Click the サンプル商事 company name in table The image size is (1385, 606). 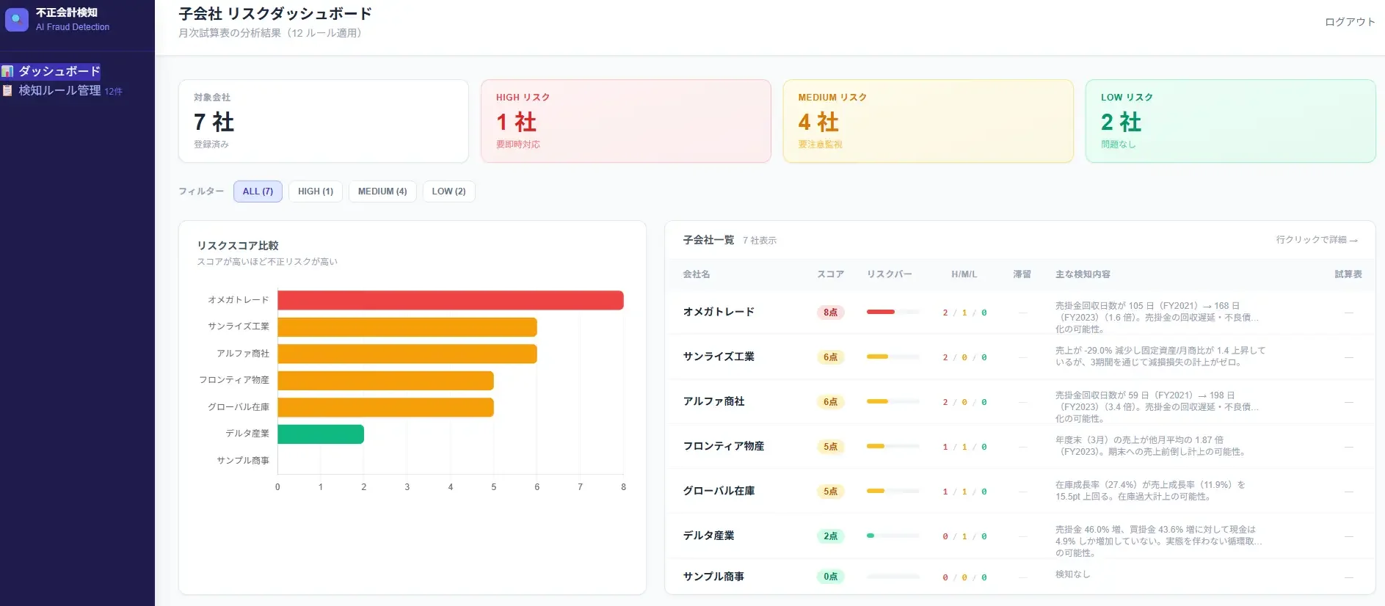713,577
